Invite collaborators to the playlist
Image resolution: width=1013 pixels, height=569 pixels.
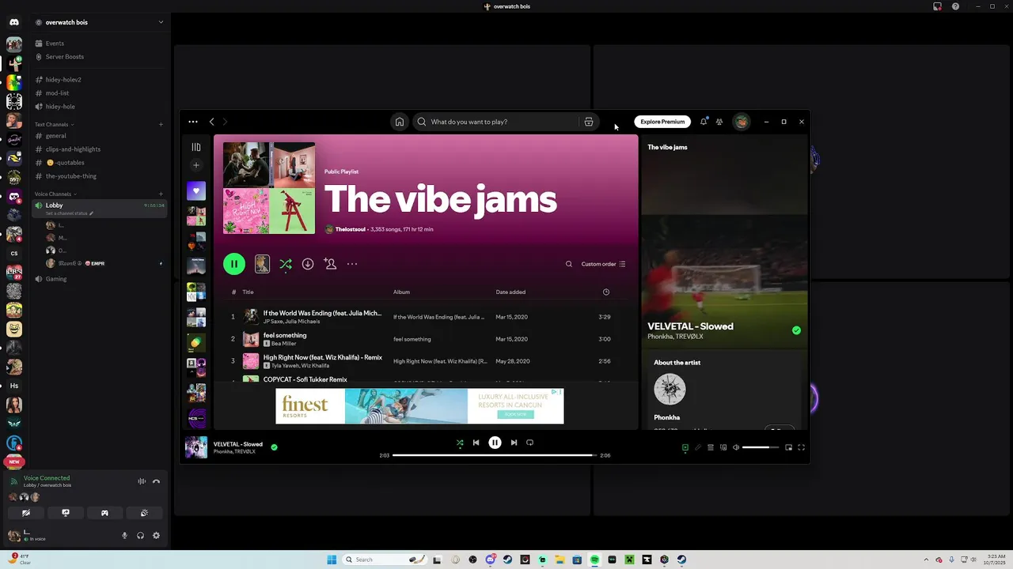(x=330, y=264)
